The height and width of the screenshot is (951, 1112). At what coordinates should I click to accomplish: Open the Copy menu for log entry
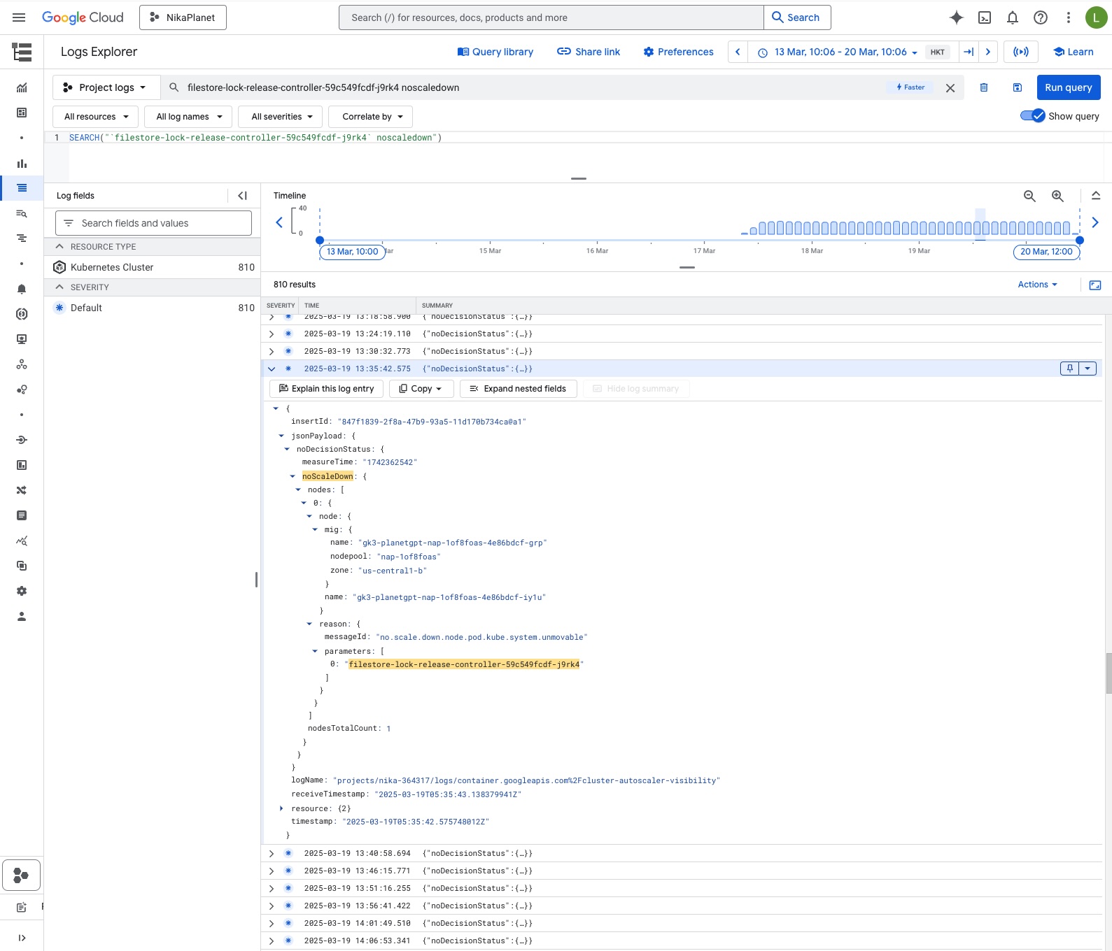pos(421,389)
